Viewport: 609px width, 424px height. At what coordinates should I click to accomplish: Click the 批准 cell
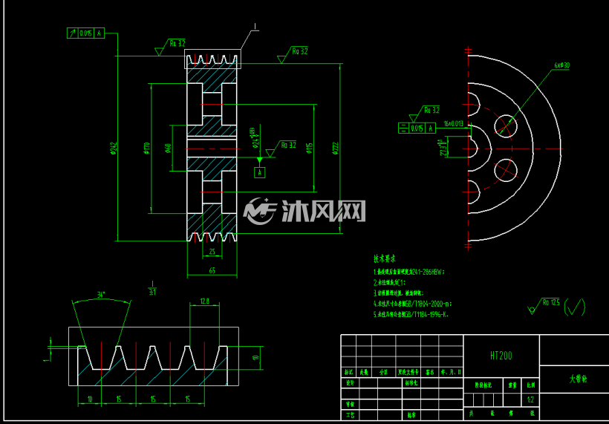pos(411,415)
